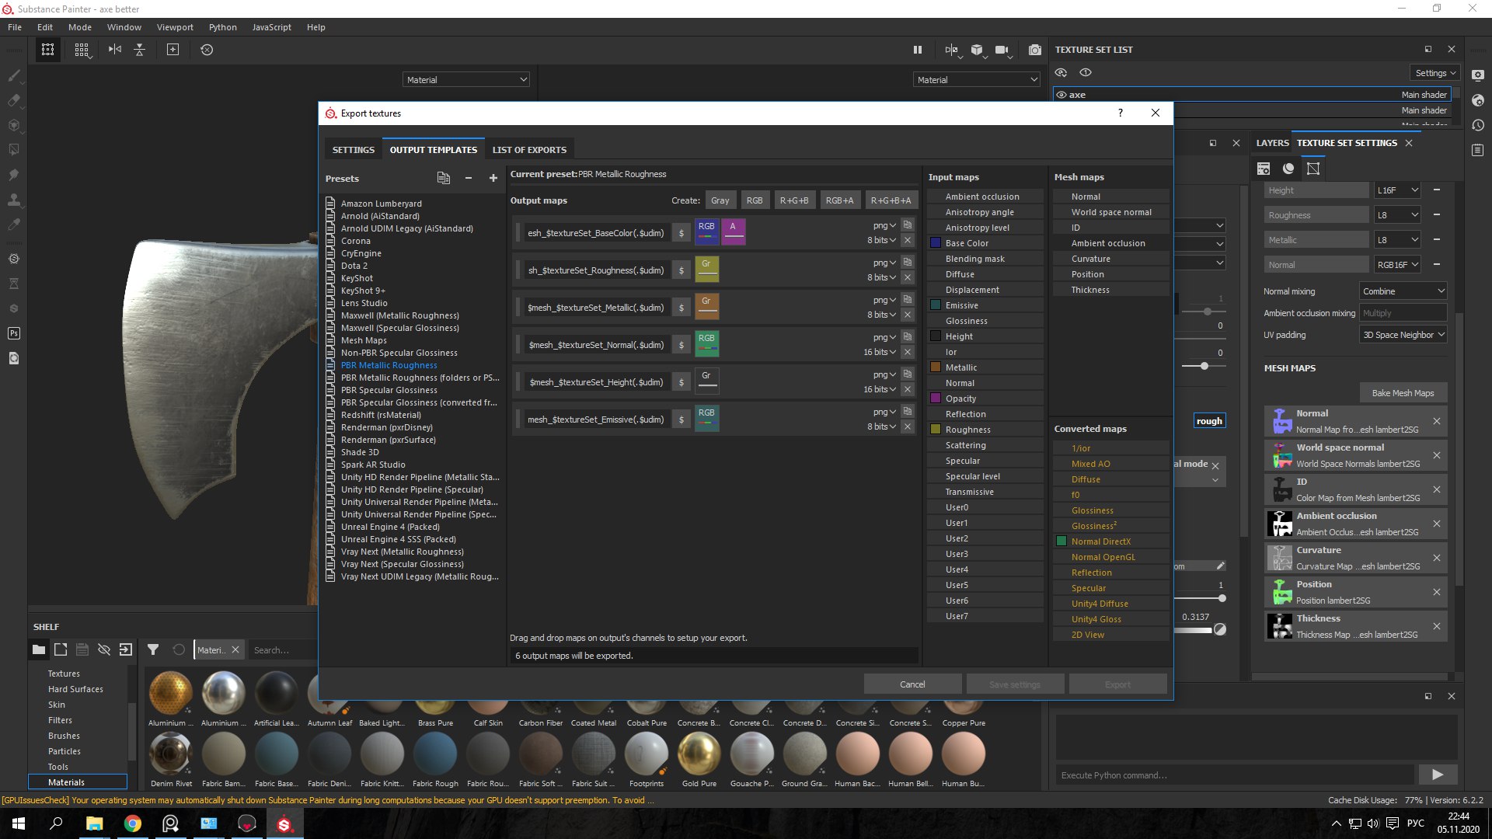This screenshot has width=1492, height=839.
Task: Toggle visibility of the axe texture set
Action: click(x=1061, y=95)
